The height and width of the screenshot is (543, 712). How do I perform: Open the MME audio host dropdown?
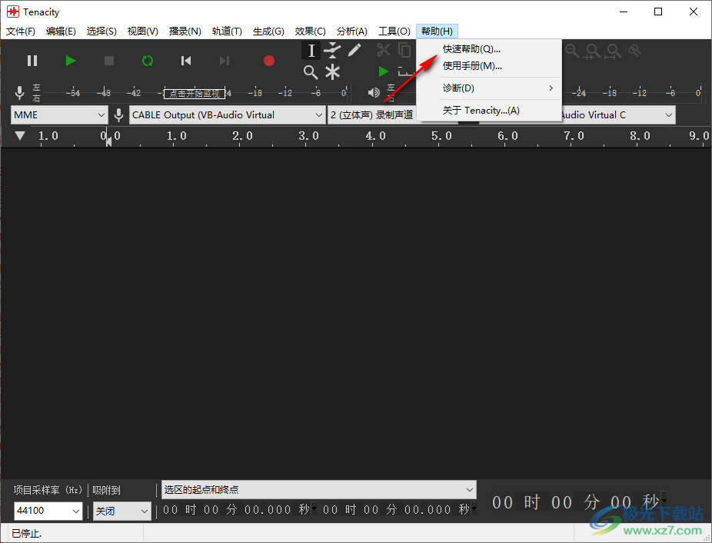[59, 115]
